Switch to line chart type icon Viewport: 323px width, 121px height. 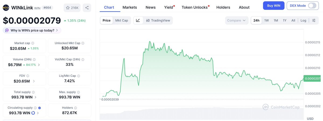pyautogui.click(x=138, y=20)
